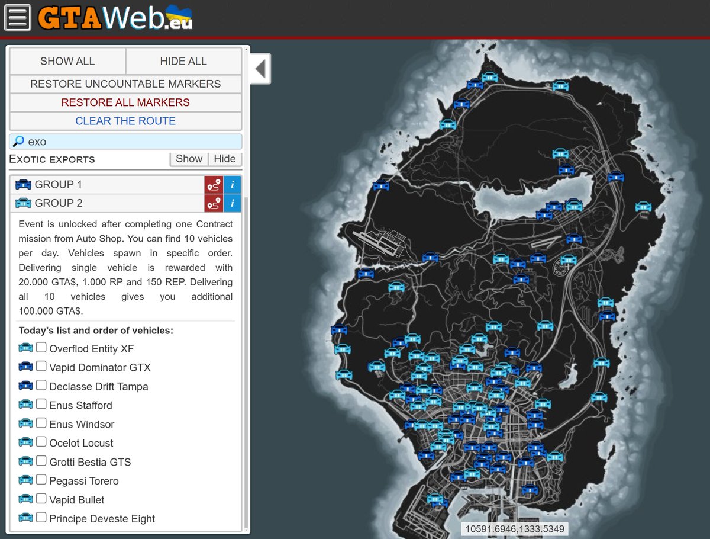Open the GTAWeb.eu logo homepage
The height and width of the screenshot is (539, 710).
click(x=115, y=17)
